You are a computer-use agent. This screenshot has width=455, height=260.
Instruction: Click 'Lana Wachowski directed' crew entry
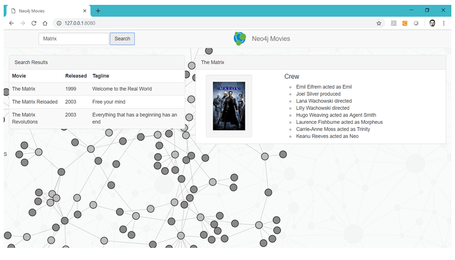(324, 101)
